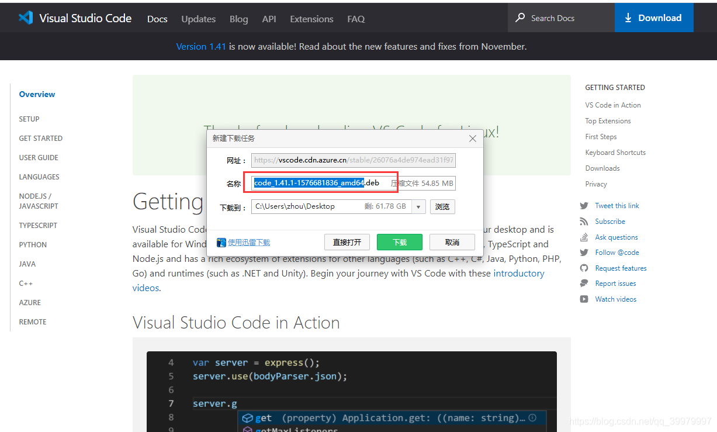Open AZURE section in sidebar
The image size is (717, 432).
click(30, 303)
